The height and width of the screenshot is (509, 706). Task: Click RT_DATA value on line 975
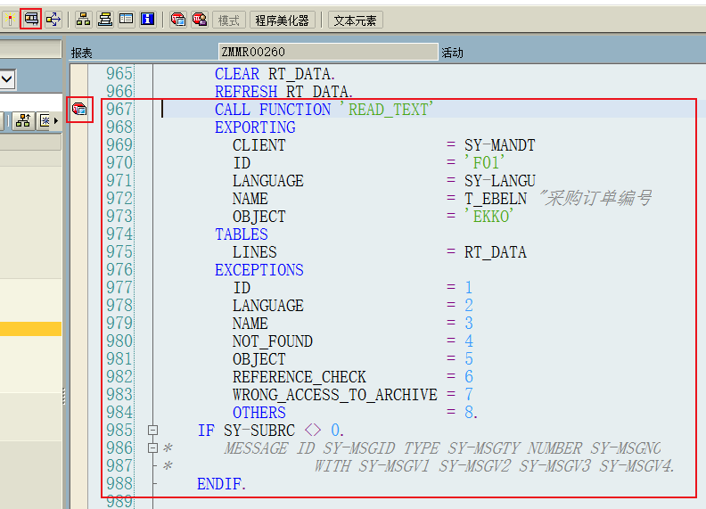pyautogui.click(x=496, y=252)
